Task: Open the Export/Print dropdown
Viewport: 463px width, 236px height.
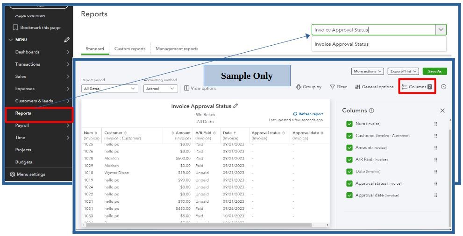Action: (403, 71)
